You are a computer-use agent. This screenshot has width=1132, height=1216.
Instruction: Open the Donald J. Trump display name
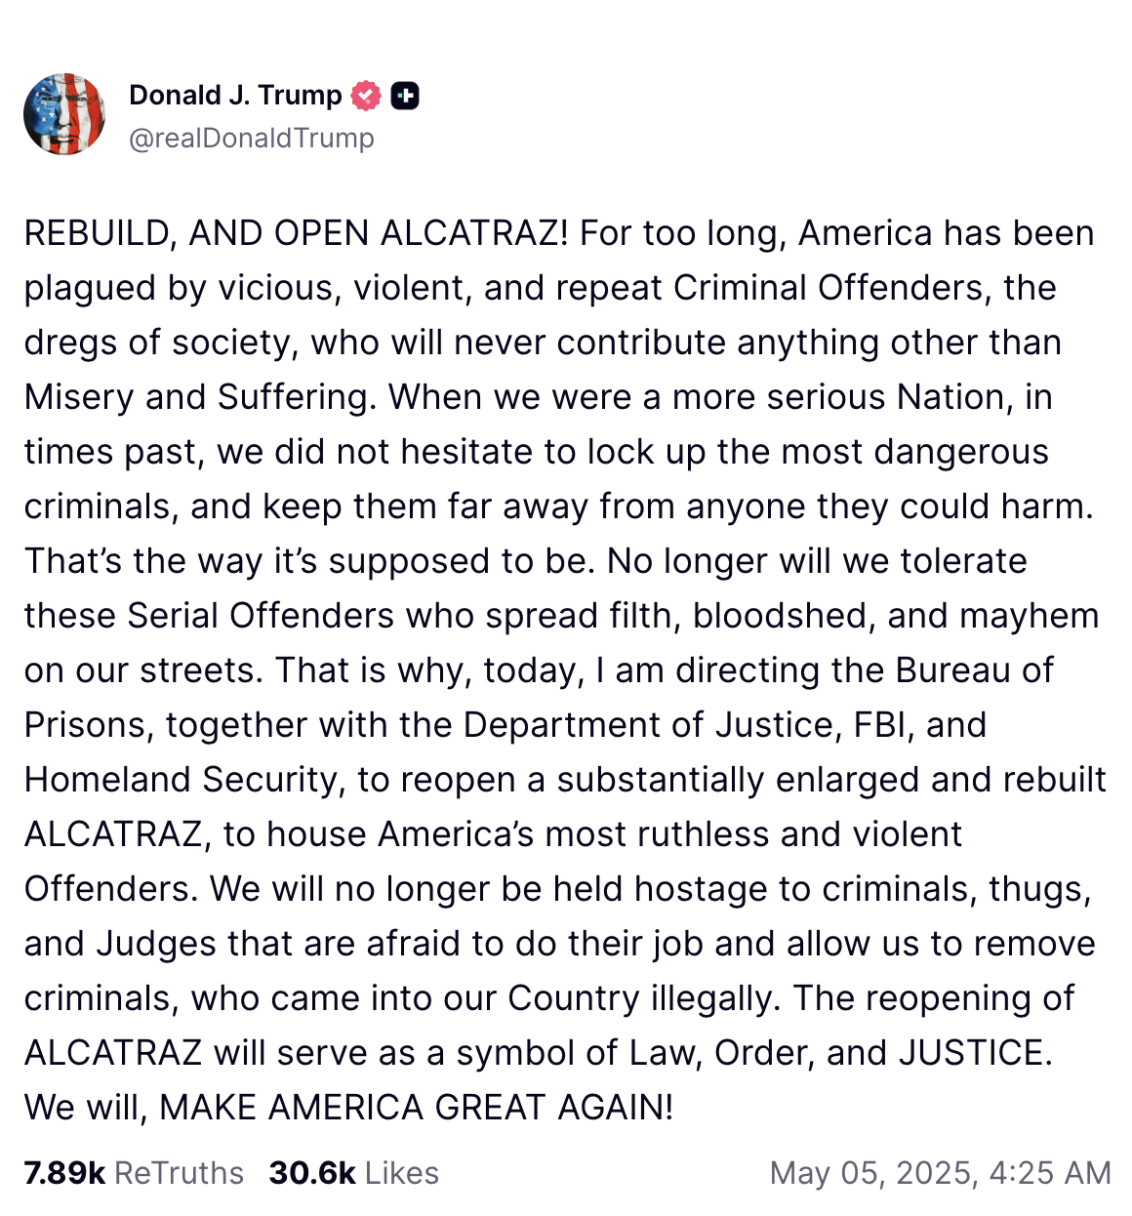(x=235, y=96)
